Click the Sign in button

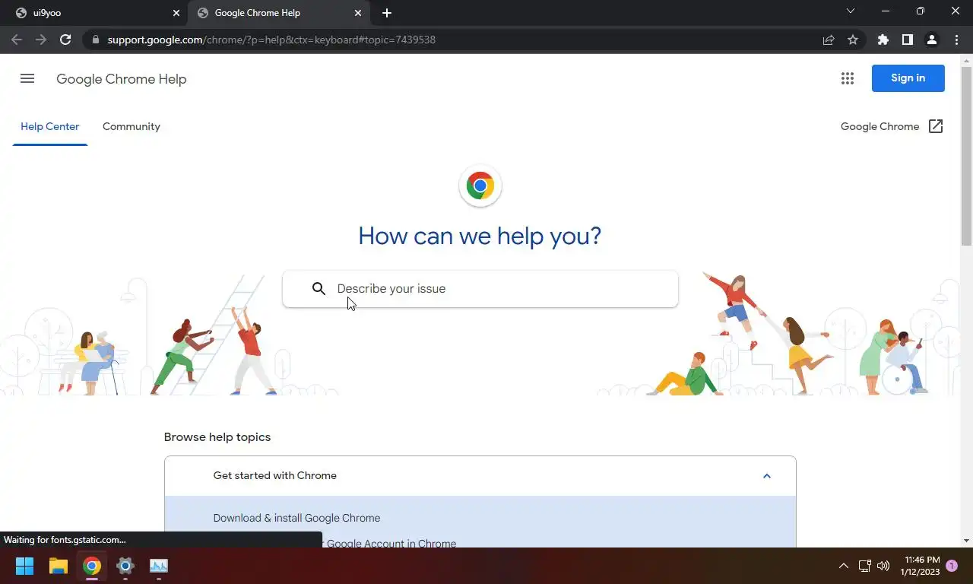908,78
